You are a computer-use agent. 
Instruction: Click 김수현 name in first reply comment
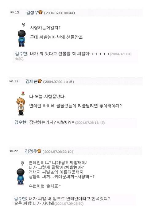point(21,54)
